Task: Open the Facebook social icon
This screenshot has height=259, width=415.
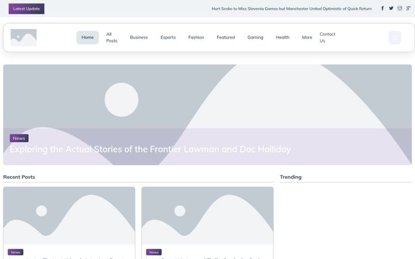Action: [x=383, y=9]
